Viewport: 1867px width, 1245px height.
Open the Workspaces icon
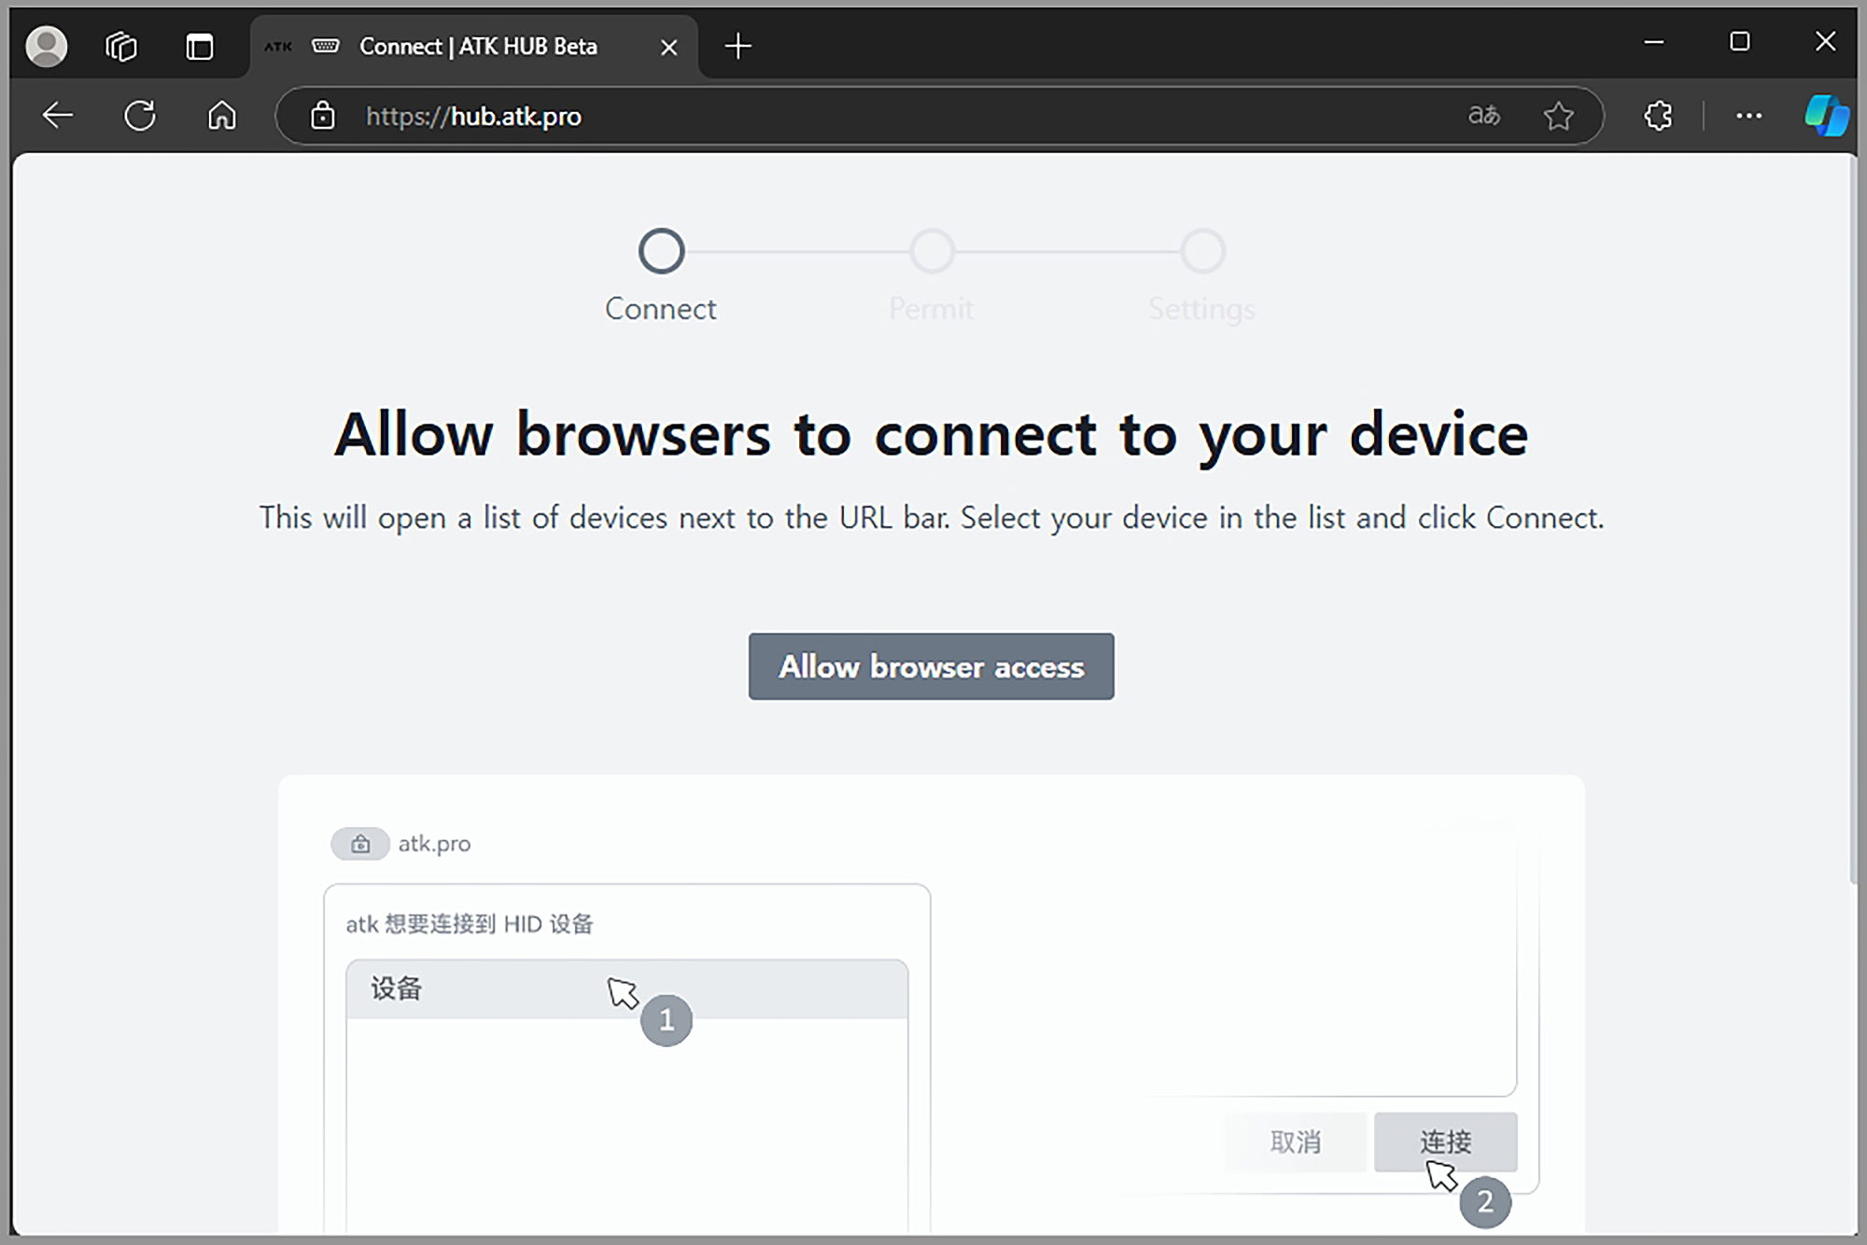[x=121, y=46]
